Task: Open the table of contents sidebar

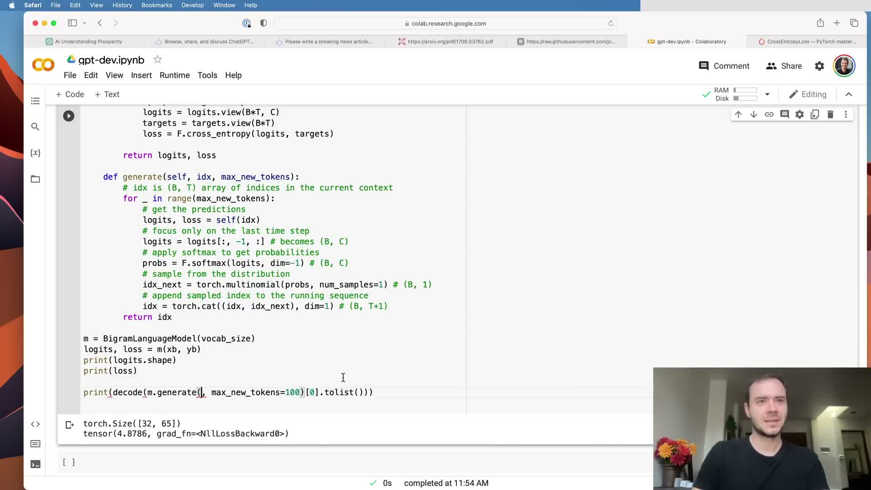Action: (35, 101)
